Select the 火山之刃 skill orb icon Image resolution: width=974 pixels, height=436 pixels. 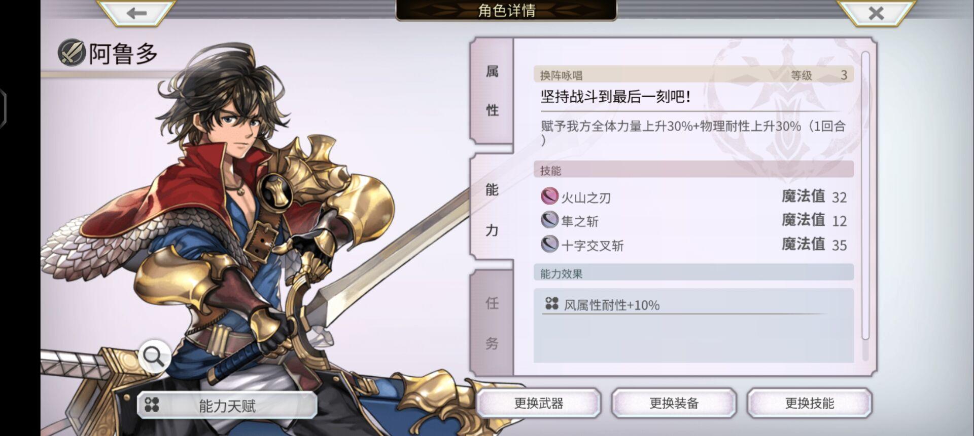(x=549, y=196)
